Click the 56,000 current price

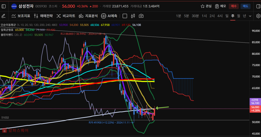pyautogui.click(x=69, y=6)
